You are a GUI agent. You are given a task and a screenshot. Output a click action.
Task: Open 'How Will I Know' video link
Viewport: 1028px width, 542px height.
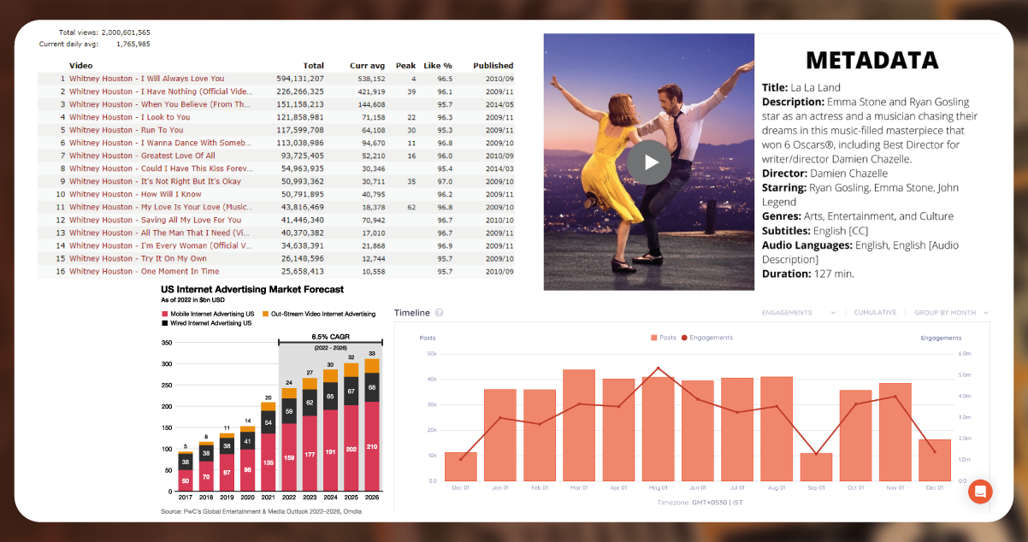point(135,194)
